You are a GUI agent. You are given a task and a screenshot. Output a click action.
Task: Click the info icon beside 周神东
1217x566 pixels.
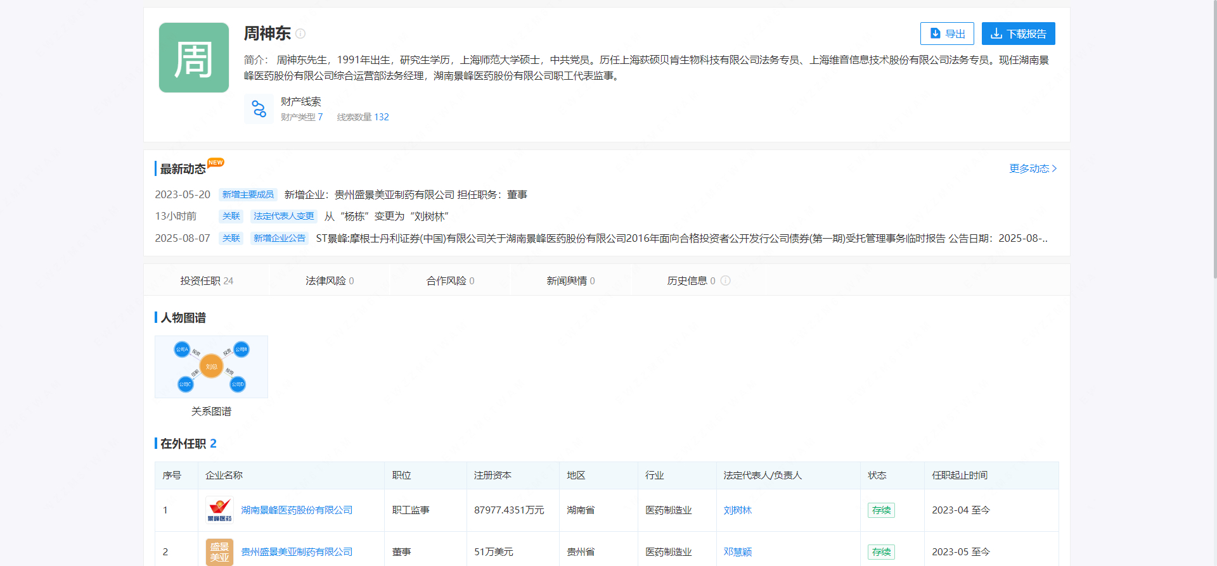point(300,34)
